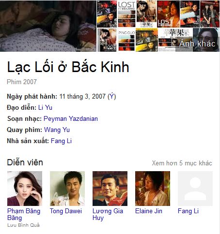Open the 'PING GUO' poster thumbnail
This screenshot has height=234, width=220.
point(126,40)
